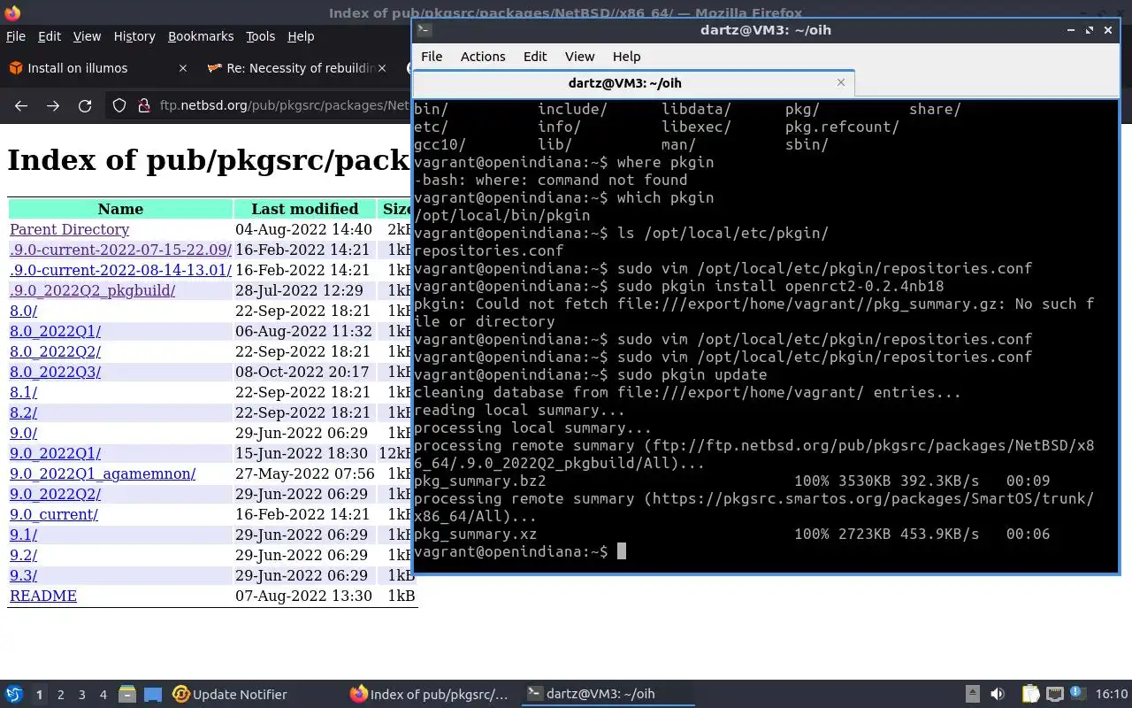This screenshot has width=1132, height=708.
Task: Go forward in Firefox history
Action: 53,106
